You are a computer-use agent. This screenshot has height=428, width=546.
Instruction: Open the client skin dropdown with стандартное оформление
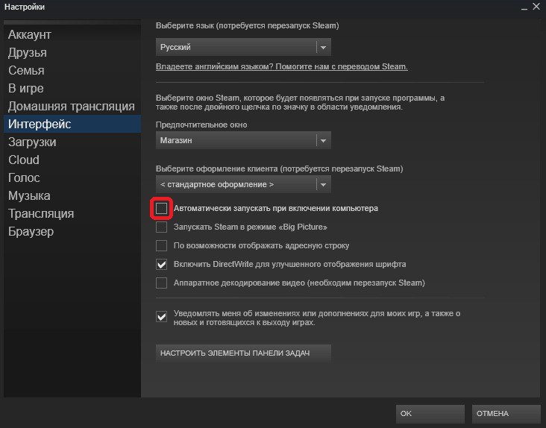click(243, 184)
